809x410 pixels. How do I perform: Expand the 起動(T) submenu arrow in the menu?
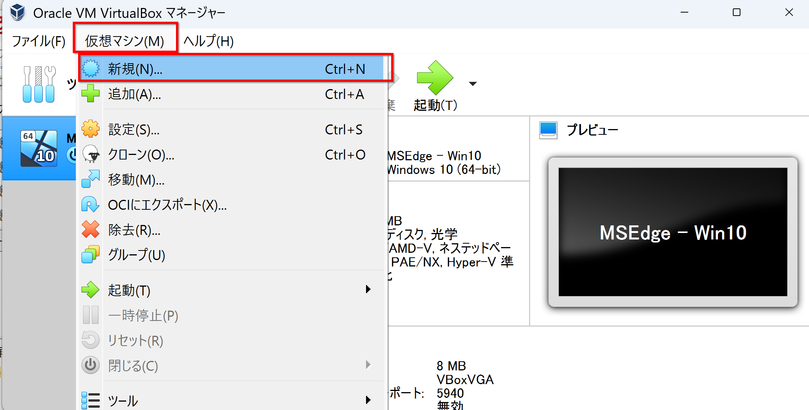[368, 289]
